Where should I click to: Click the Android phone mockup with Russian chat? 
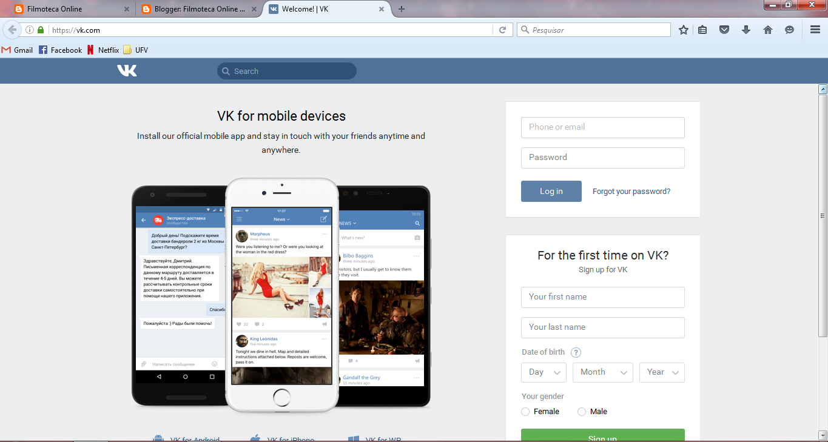coord(179,295)
